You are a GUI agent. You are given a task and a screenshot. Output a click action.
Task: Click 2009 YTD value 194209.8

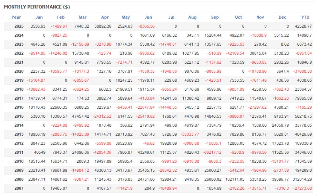click(x=303, y=170)
